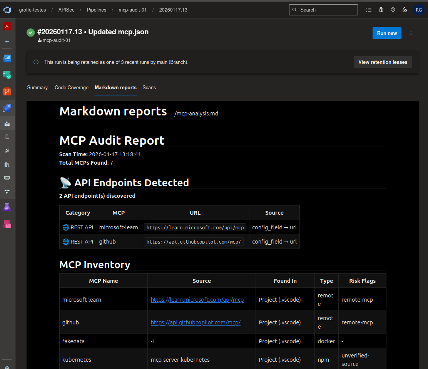Click the Run new button
The height and width of the screenshot is (369, 428).
click(x=387, y=33)
